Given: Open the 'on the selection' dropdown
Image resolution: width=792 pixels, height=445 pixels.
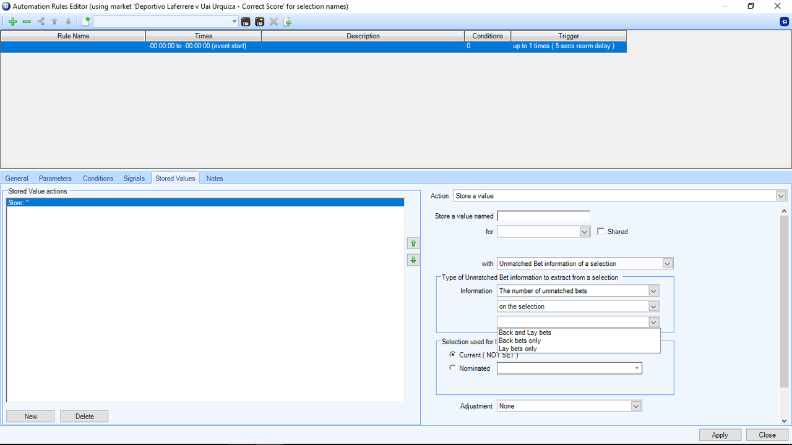Looking at the screenshot, I should 579,306.
